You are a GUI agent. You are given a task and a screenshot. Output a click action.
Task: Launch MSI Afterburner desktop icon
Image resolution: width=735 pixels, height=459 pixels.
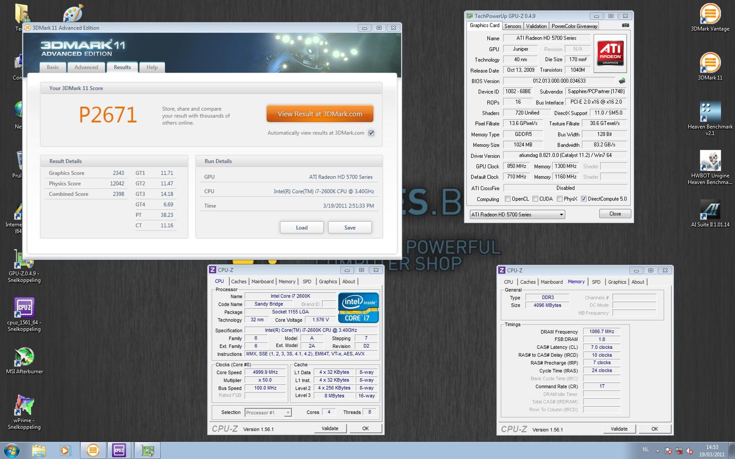click(x=24, y=361)
